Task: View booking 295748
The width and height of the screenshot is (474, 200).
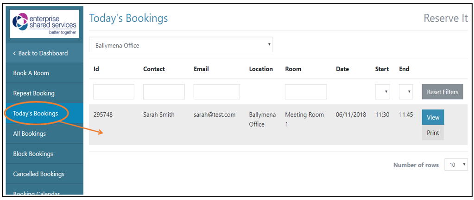Action: click(x=433, y=117)
